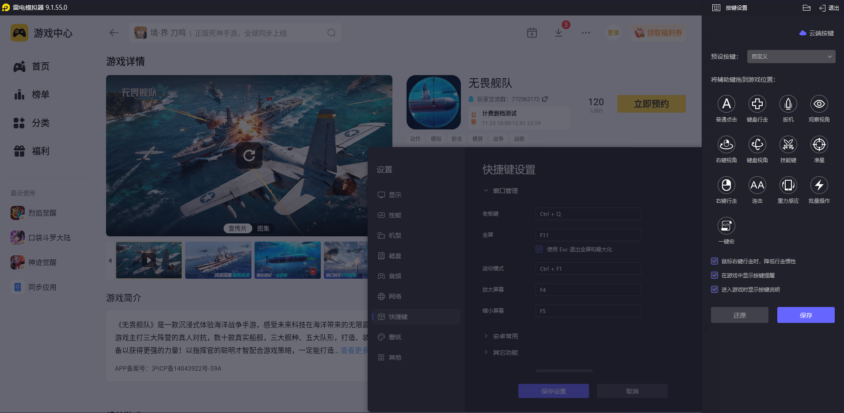Open the 一键宏 macro tool
The width and height of the screenshot is (844, 413).
tap(726, 226)
